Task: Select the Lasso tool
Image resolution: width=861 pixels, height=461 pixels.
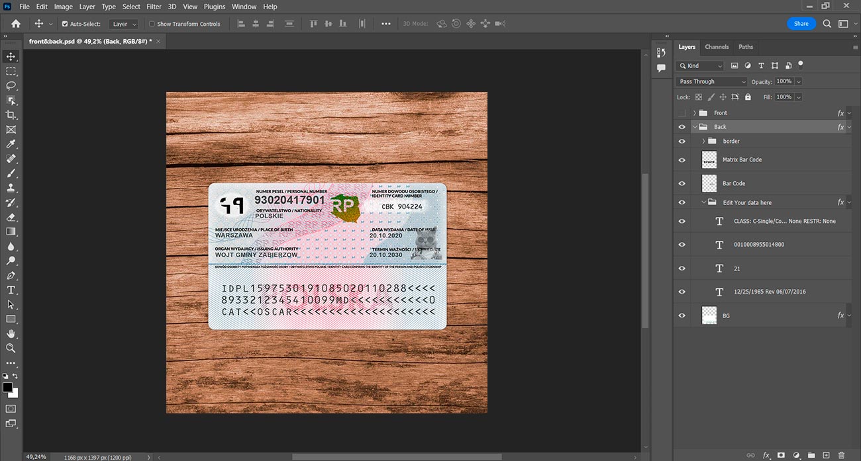Action: (11, 86)
